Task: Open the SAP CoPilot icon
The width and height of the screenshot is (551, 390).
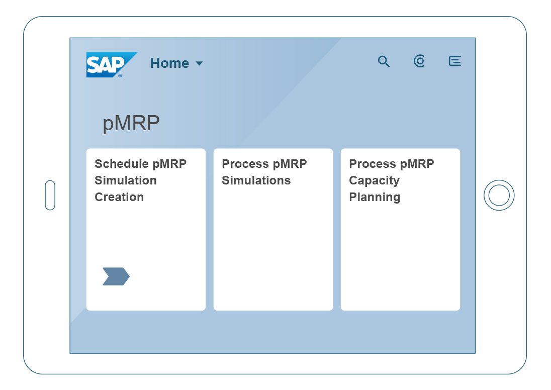Action: (419, 61)
